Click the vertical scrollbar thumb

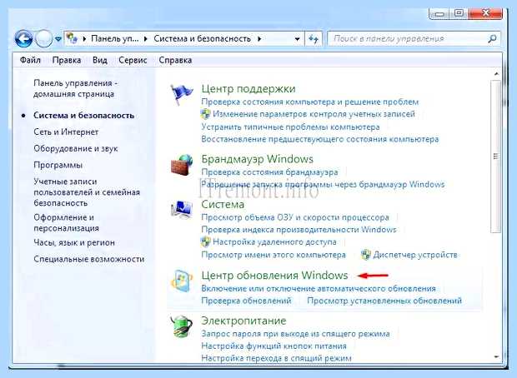(x=495, y=157)
